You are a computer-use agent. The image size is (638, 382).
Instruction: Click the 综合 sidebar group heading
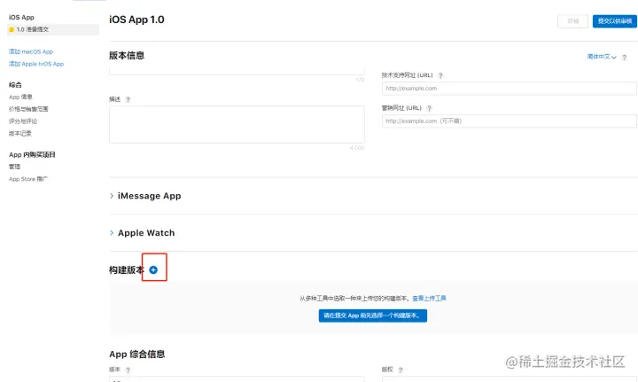15,84
